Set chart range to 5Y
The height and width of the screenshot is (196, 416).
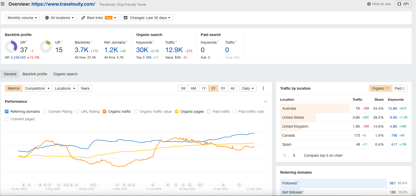coord(223,88)
